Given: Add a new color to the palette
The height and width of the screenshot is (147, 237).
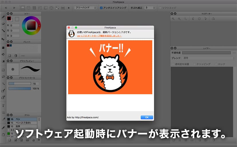Looking at the screenshot, I should click(10, 56).
